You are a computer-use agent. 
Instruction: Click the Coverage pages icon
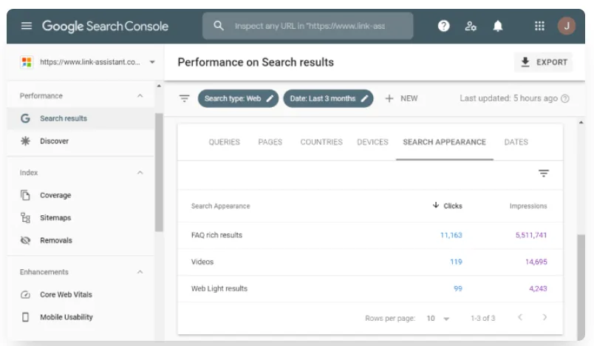click(x=25, y=195)
